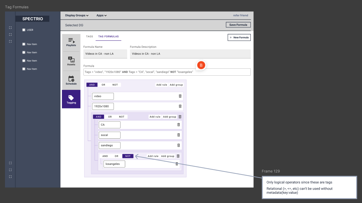The height and width of the screenshot is (203, 362).
Task: Edit the Formula Description field
Action: (190, 54)
